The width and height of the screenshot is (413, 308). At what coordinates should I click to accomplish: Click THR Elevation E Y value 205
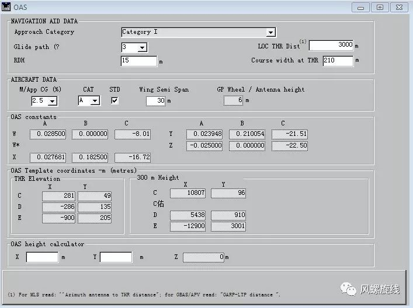point(95,218)
